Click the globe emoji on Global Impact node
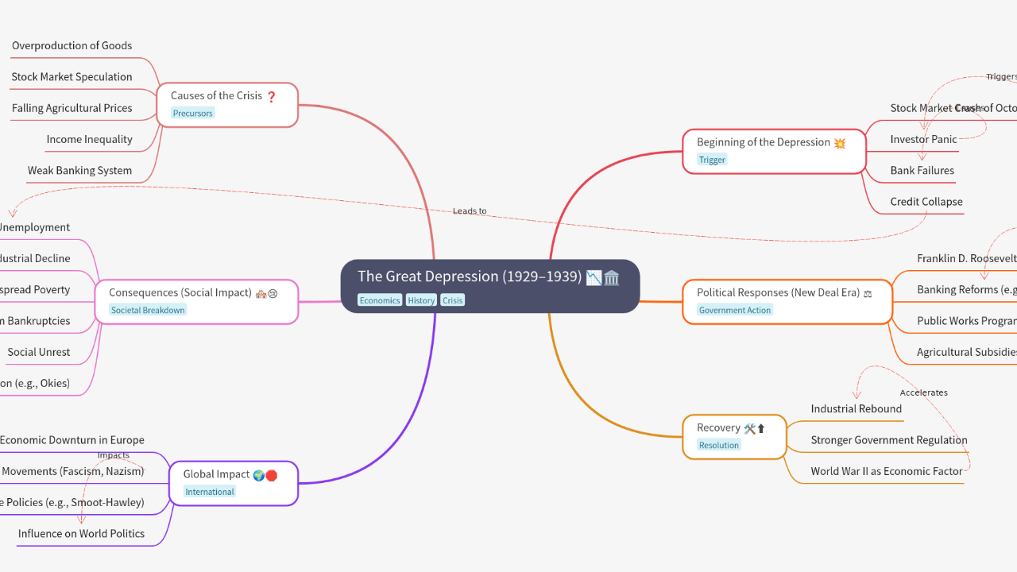Screen dimensions: 1017x572 258,475
